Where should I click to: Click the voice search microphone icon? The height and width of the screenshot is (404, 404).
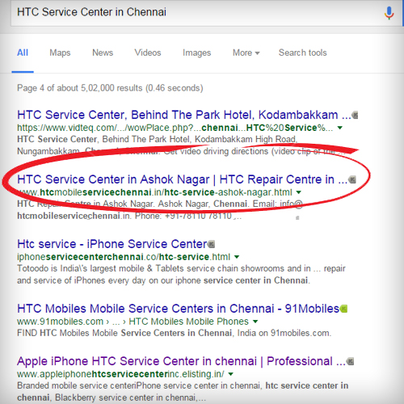389,13
